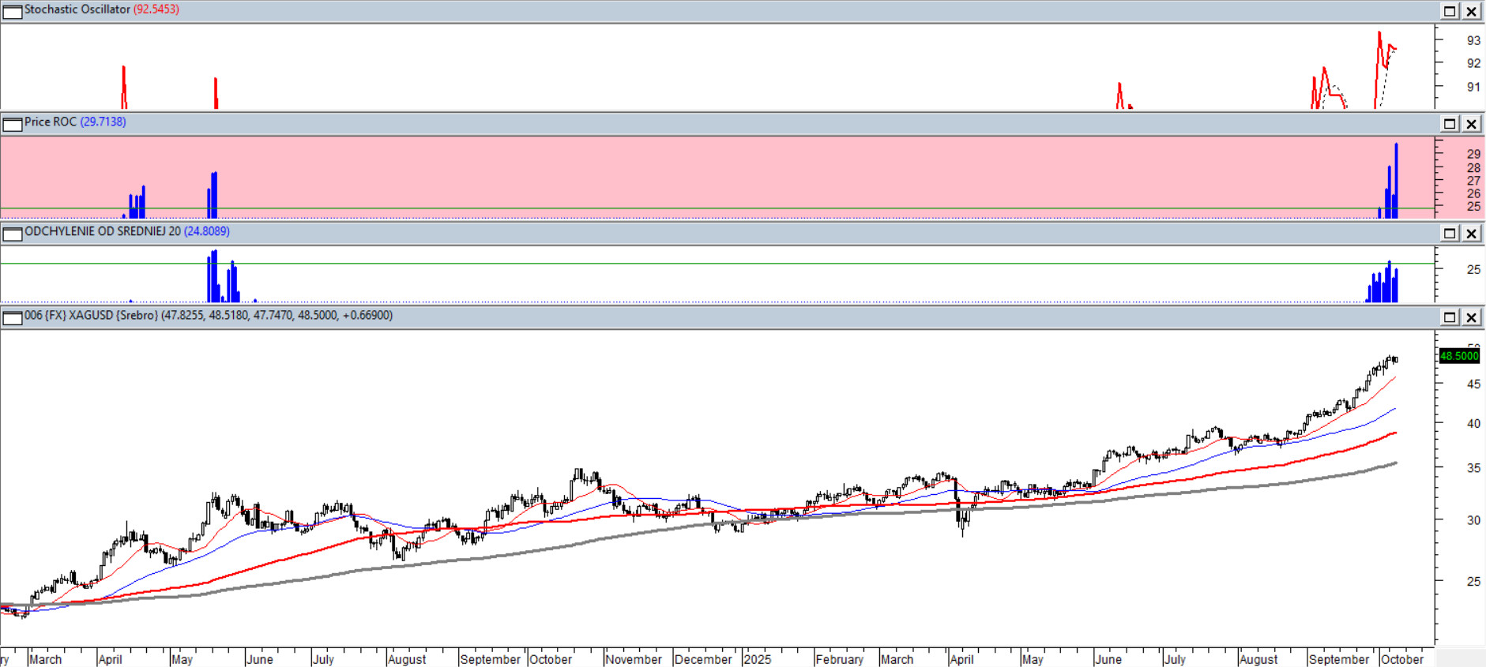Select the Stochastic Oscillator title label
Image resolution: width=1486 pixels, height=667 pixels.
coord(77,9)
